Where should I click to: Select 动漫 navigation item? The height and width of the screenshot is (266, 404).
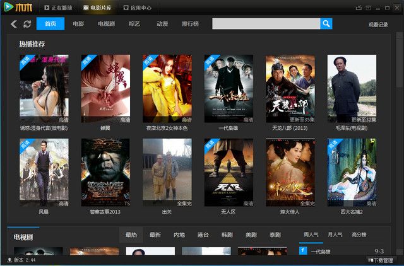[x=162, y=24]
